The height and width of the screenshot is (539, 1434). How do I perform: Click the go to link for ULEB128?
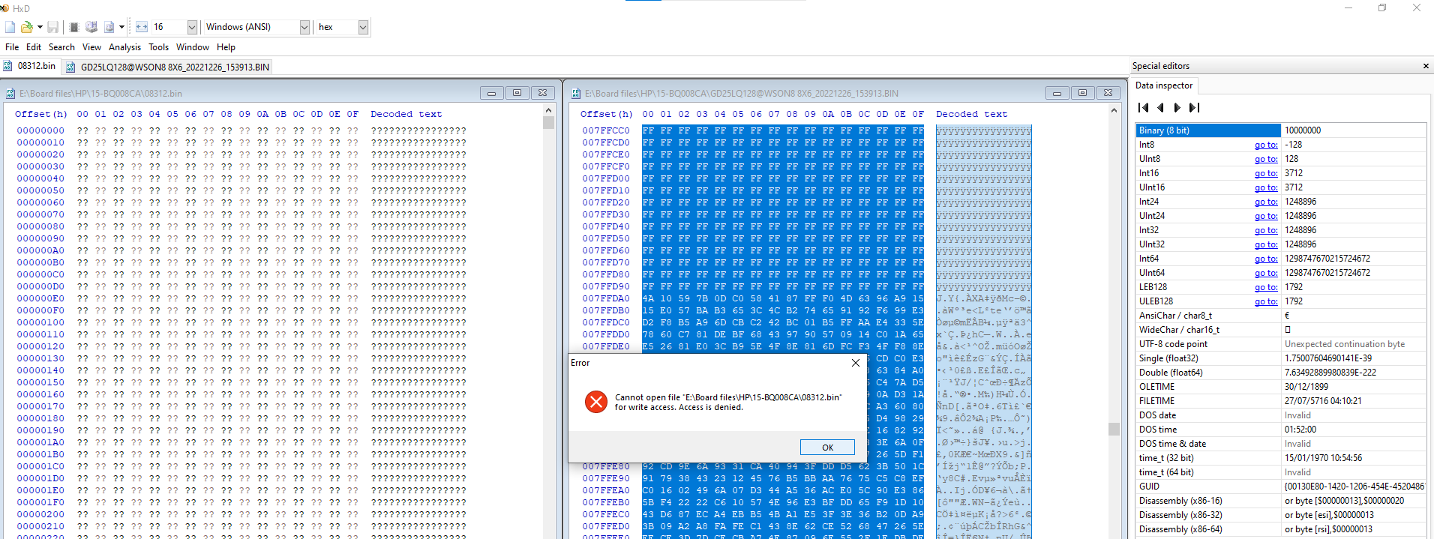pyautogui.click(x=1266, y=301)
